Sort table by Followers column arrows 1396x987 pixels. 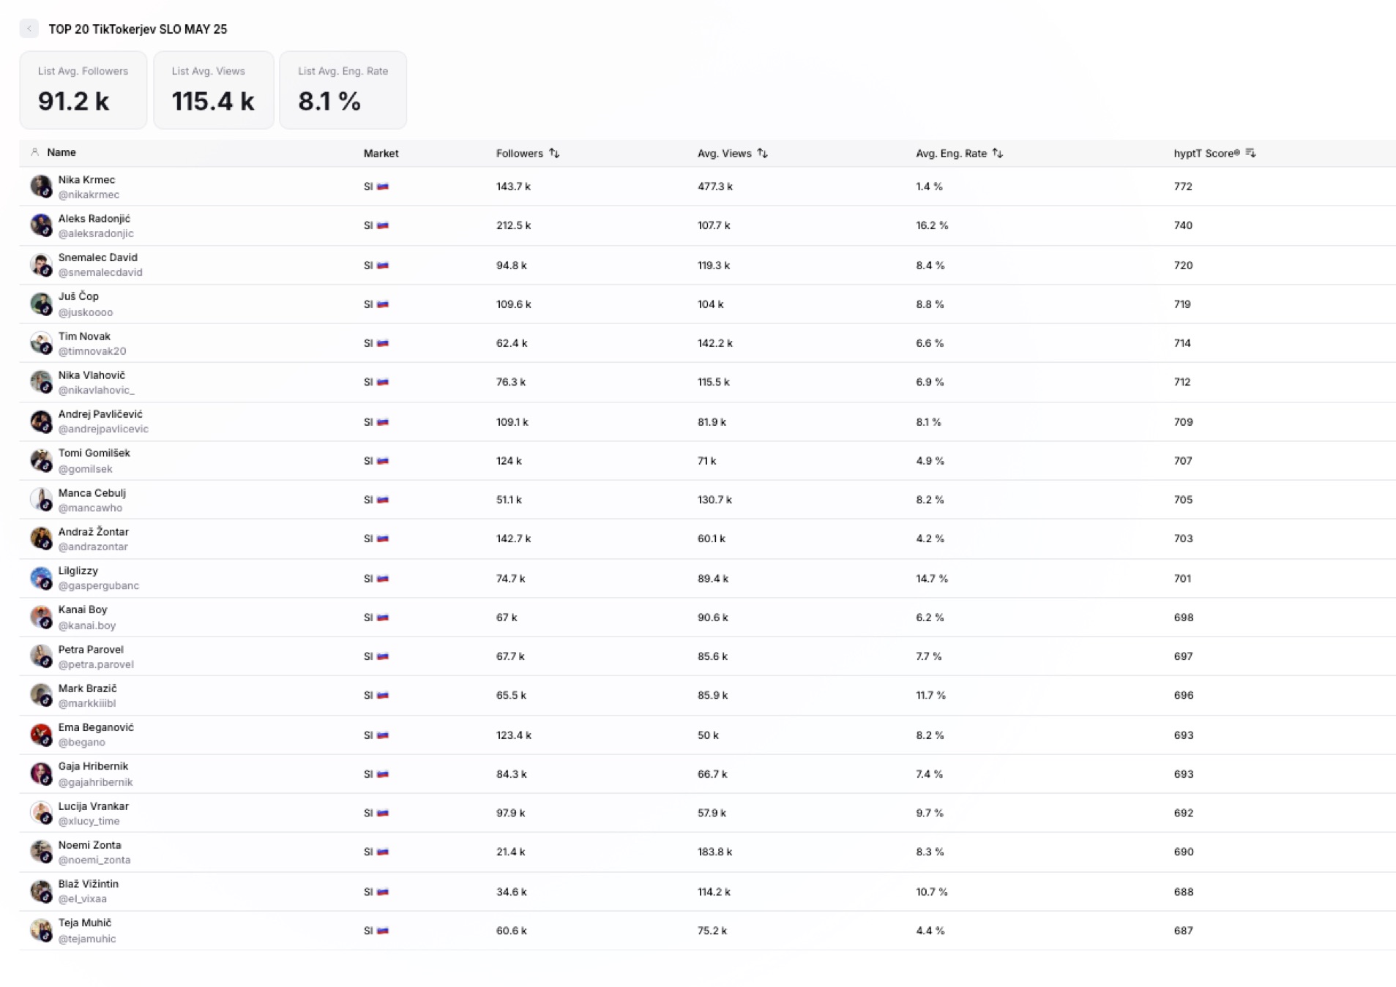(554, 153)
